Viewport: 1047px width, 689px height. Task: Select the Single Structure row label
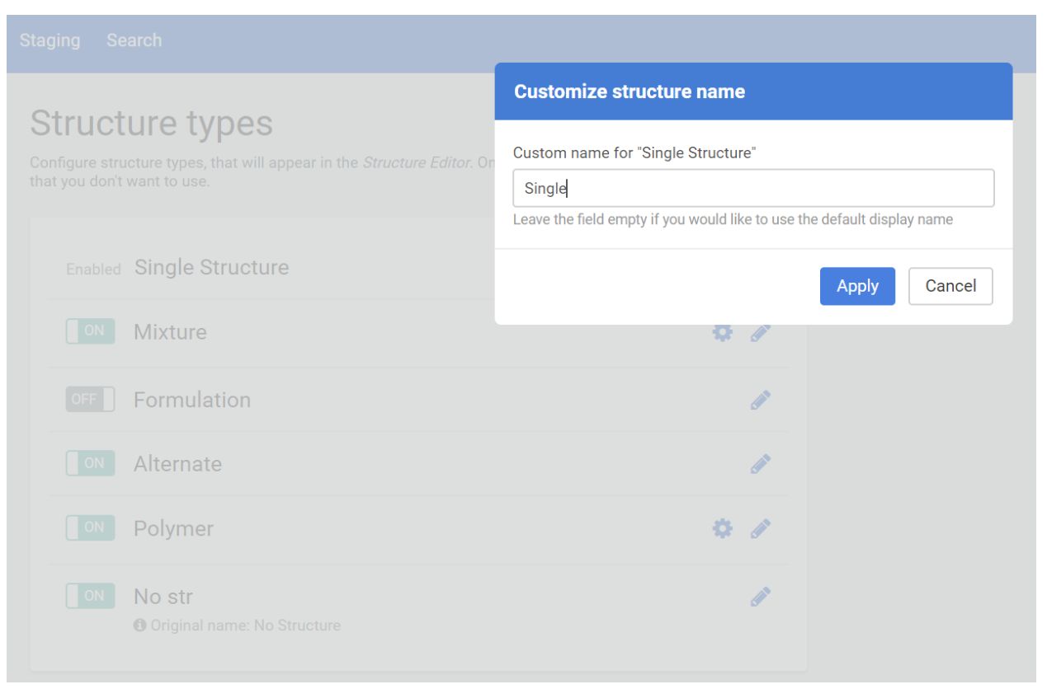pos(211,268)
